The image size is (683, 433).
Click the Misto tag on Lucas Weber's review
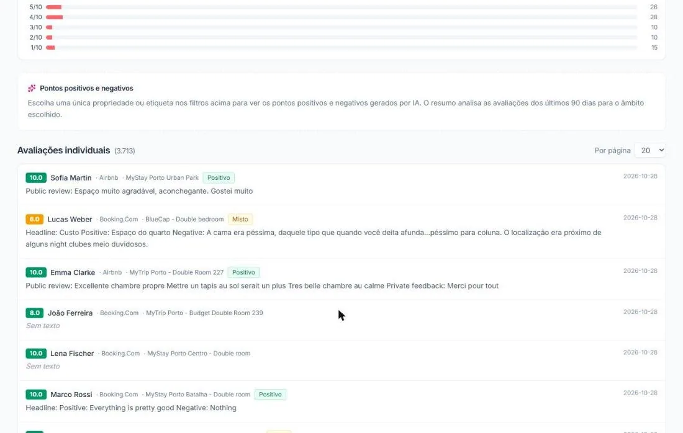(x=240, y=219)
